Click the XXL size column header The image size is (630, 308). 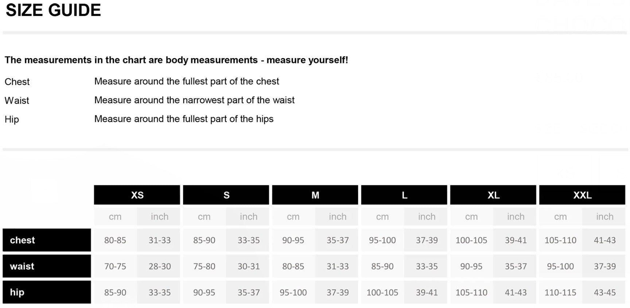tap(582, 195)
